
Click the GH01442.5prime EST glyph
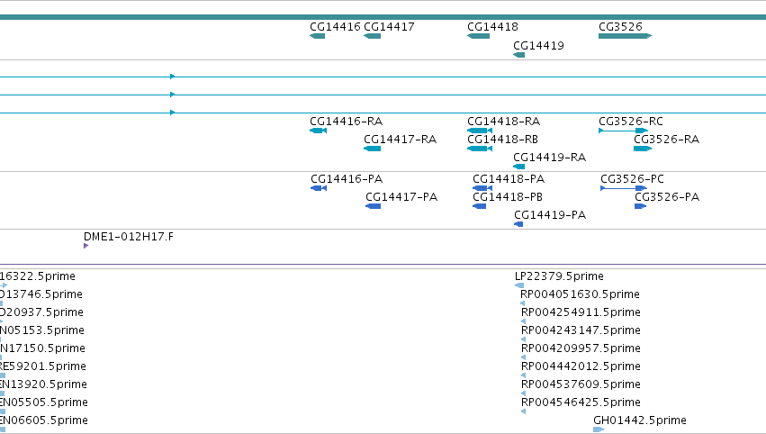(x=599, y=429)
